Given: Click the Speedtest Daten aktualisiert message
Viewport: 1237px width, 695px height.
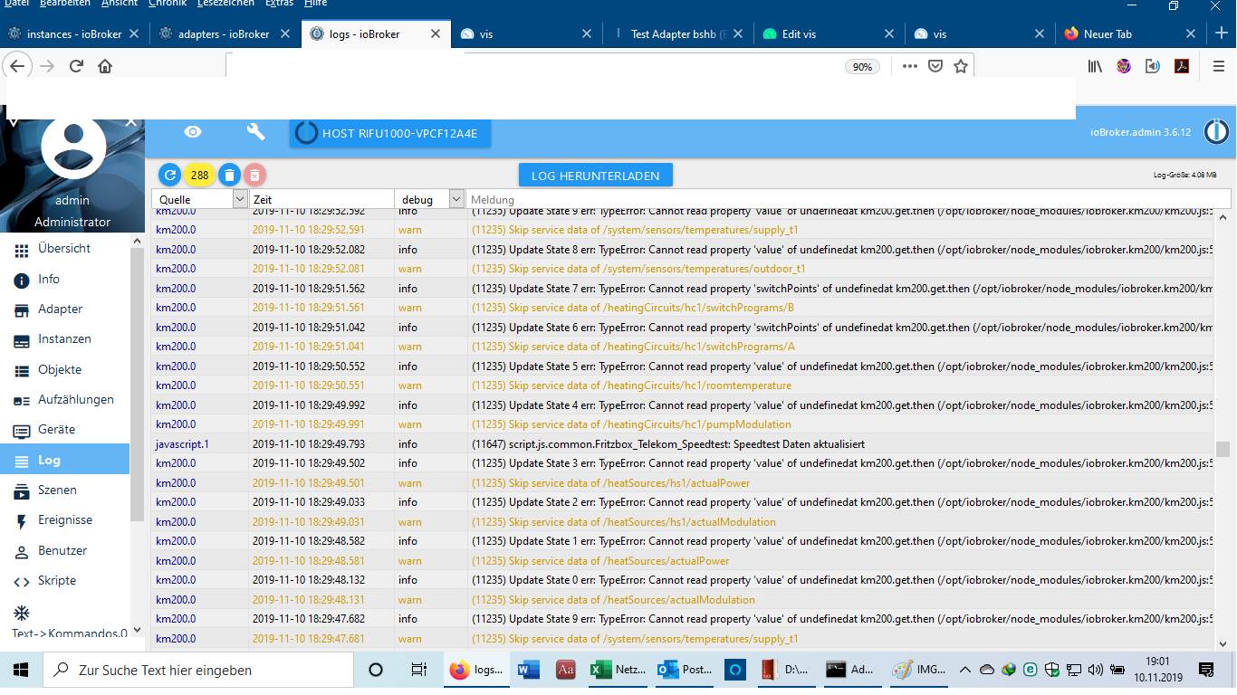Looking at the screenshot, I should point(669,444).
